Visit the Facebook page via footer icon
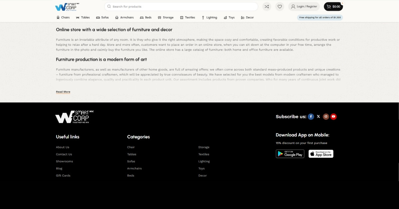This screenshot has height=209, width=399. pos(311,116)
